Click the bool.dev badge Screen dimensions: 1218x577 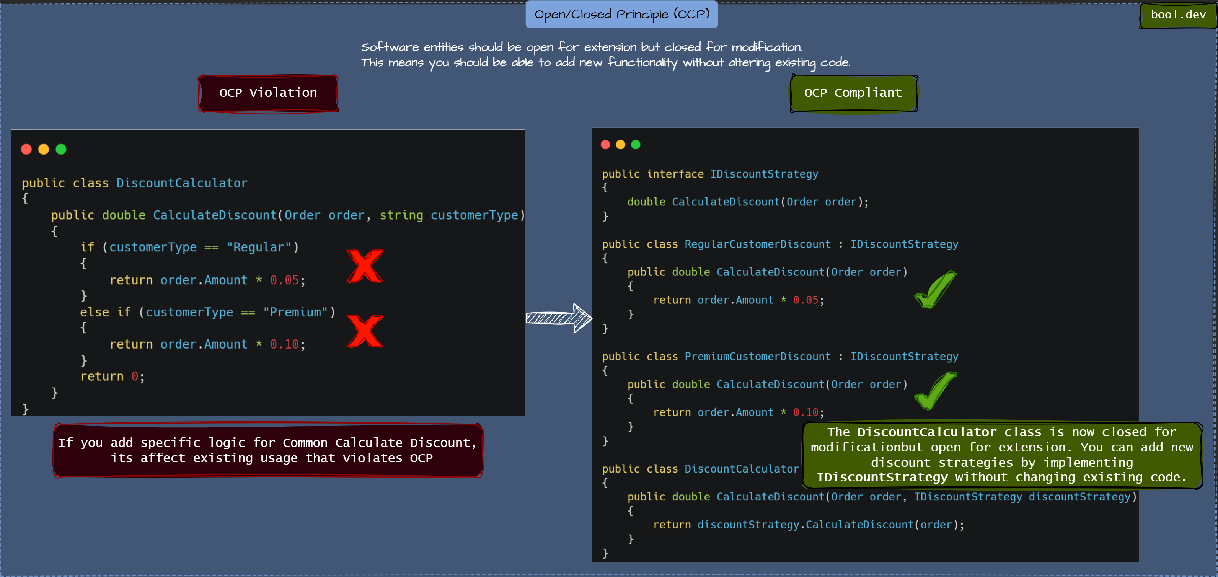(x=1178, y=15)
